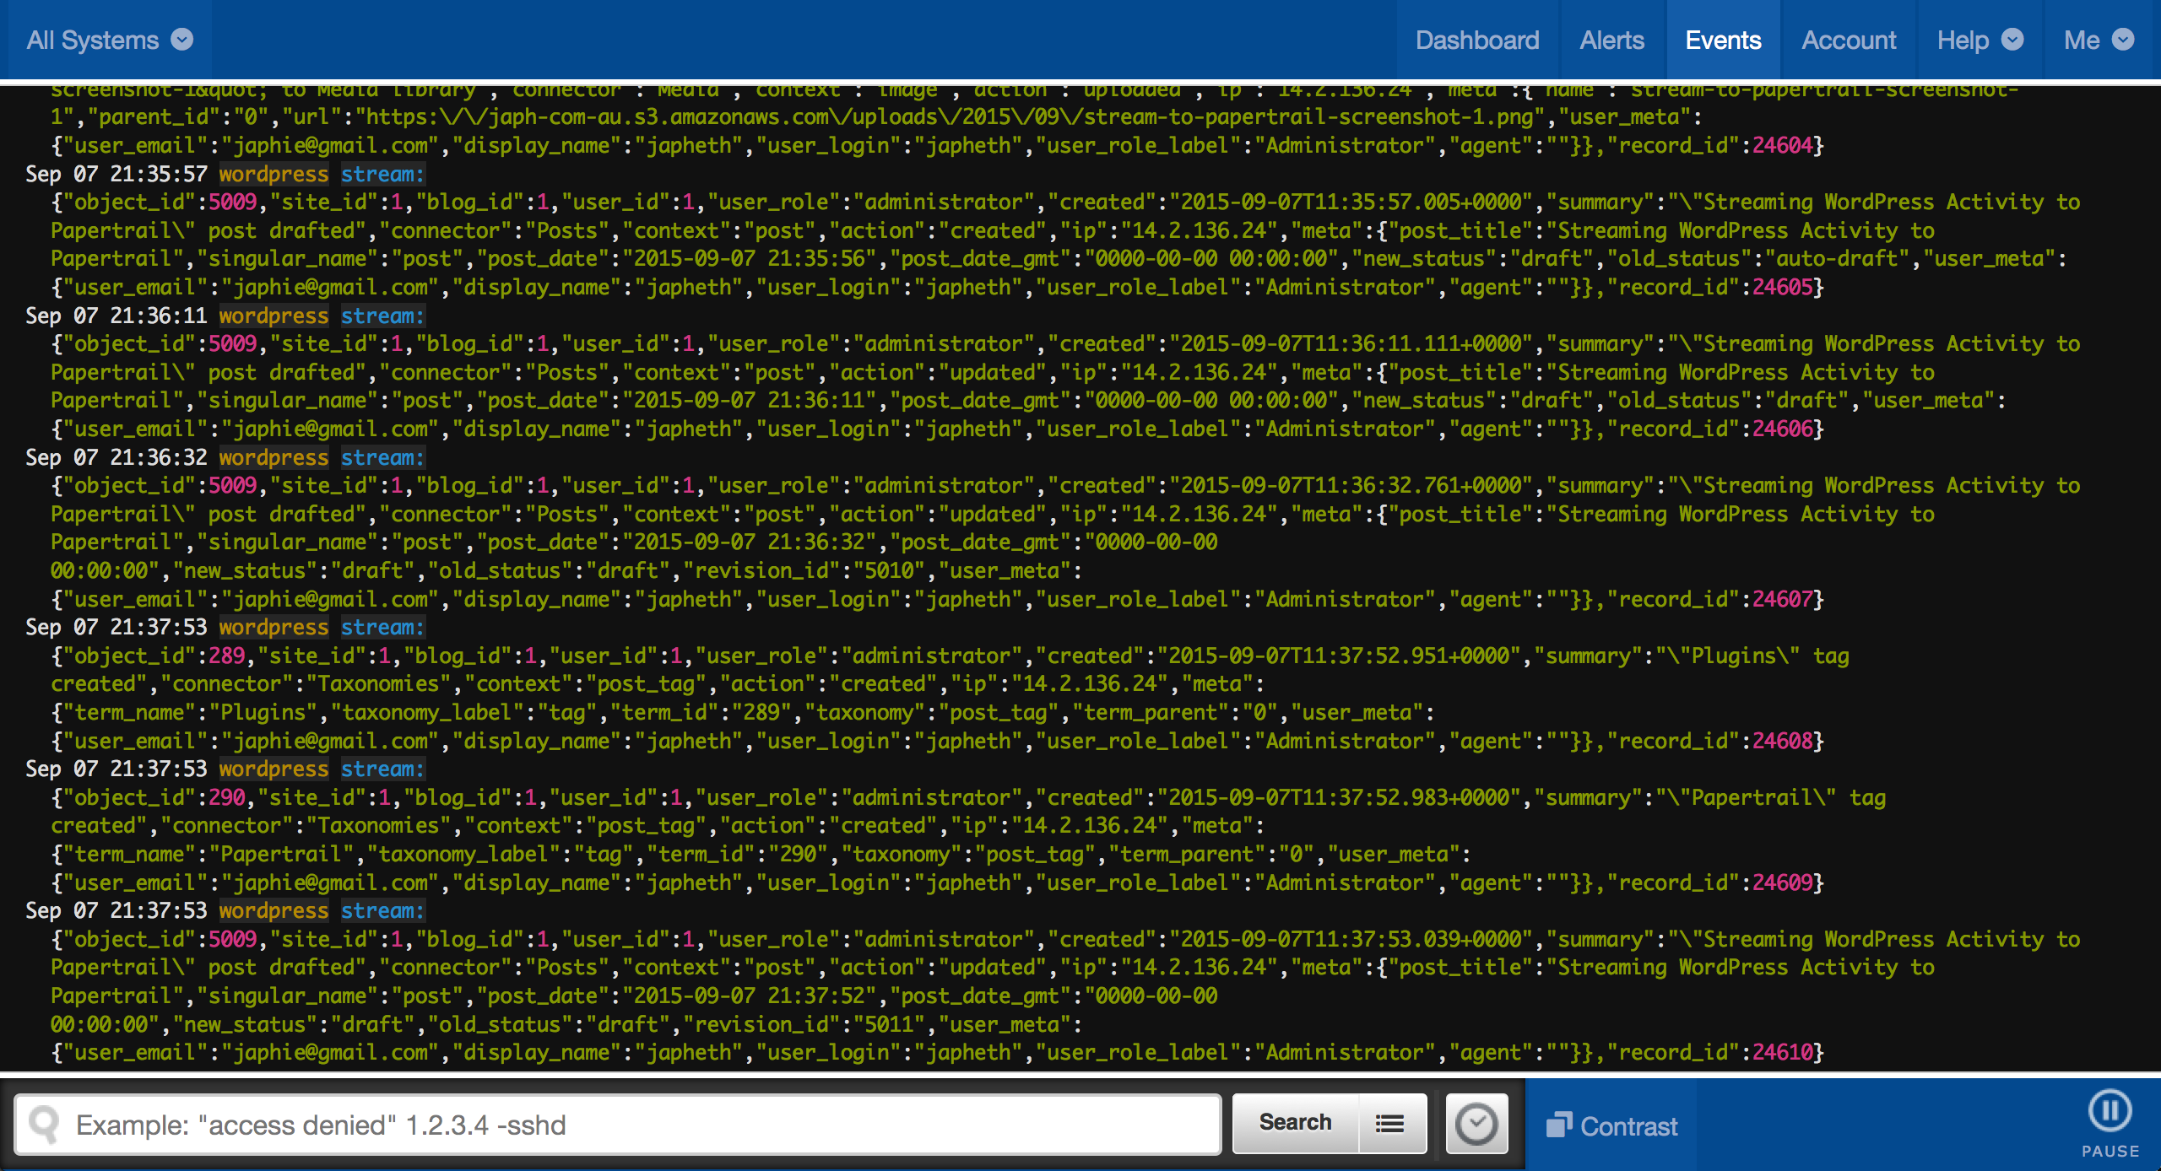Expand the Help menu
This screenshot has height=1171, width=2161.
point(1980,40)
